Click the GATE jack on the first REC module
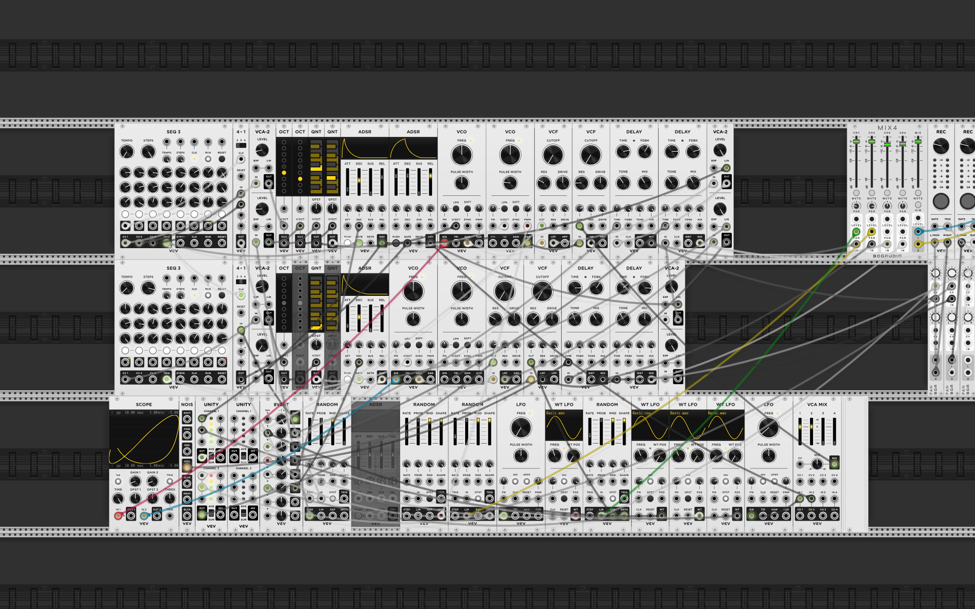The height and width of the screenshot is (609, 975). pos(934,226)
